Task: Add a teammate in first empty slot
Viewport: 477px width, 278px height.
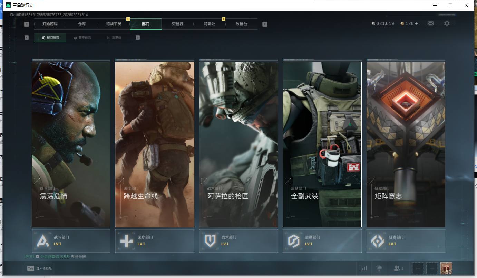Action: (418, 268)
